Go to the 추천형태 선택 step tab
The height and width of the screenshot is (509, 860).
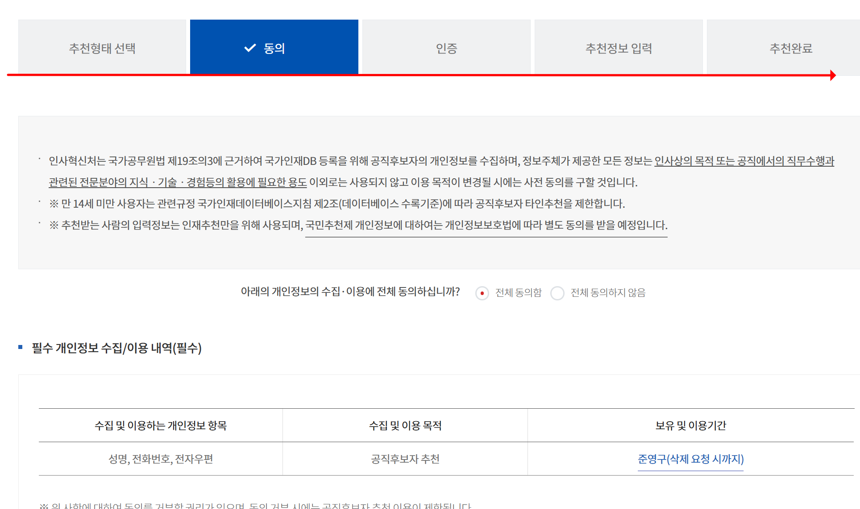pyautogui.click(x=102, y=48)
